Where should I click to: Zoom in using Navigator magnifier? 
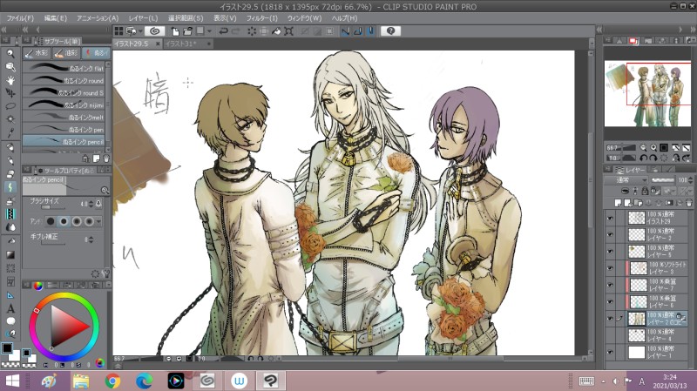[x=653, y=147]
